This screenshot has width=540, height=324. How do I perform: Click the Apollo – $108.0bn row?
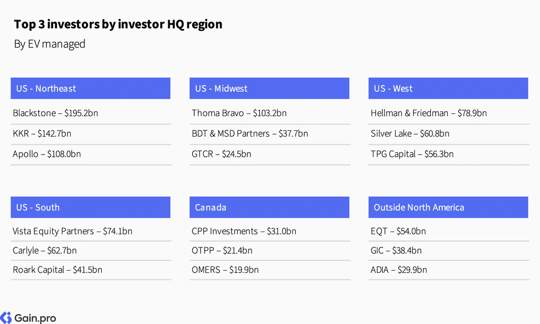[x=91, y=154]
